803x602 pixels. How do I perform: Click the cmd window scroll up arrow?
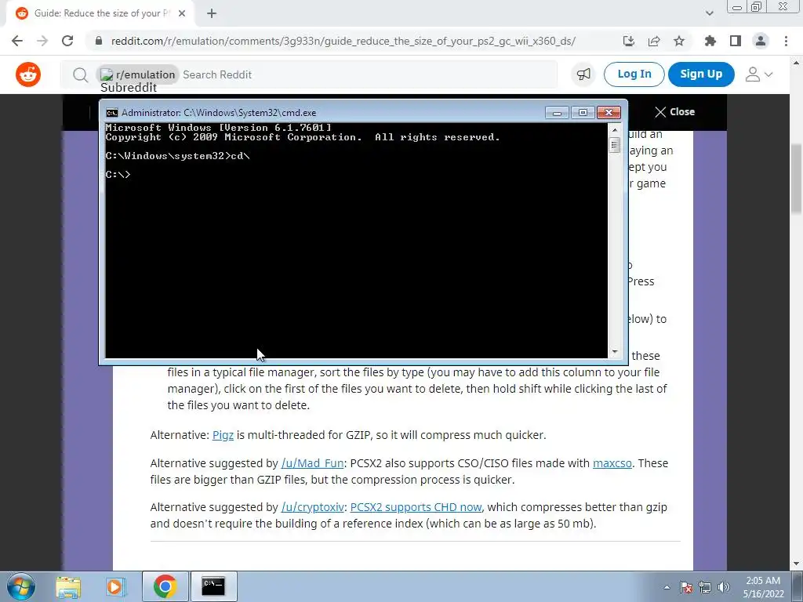click(x=615, y=130)
